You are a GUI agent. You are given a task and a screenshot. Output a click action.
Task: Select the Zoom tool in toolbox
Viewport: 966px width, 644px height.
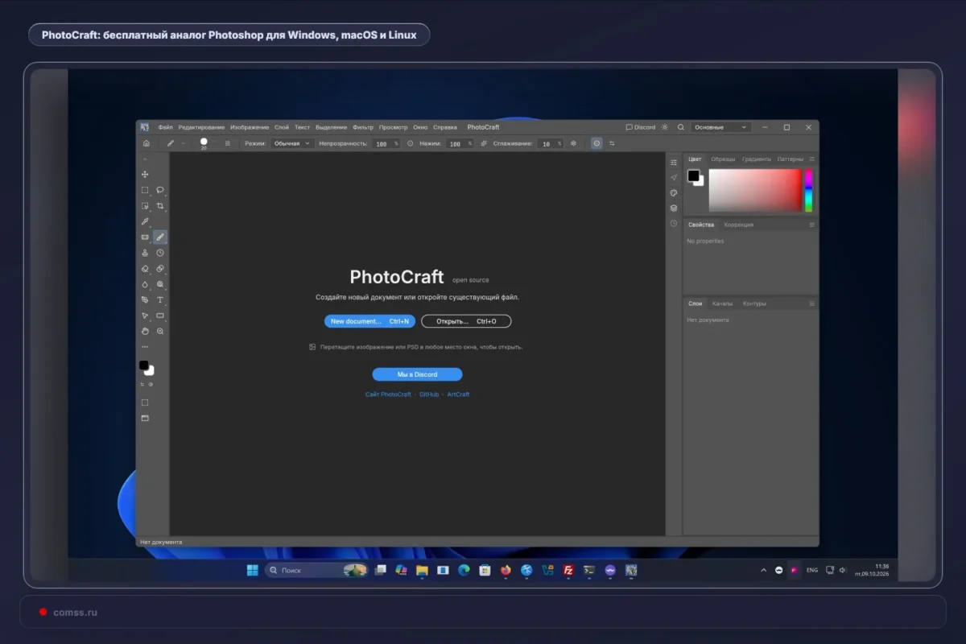click(x=160, y=331)
